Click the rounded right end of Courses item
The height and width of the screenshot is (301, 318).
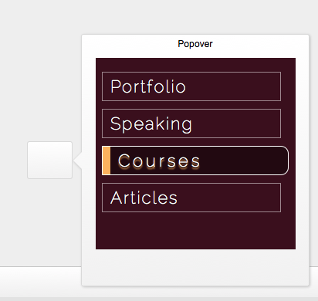pyautogui.click(x=284, y=161)
